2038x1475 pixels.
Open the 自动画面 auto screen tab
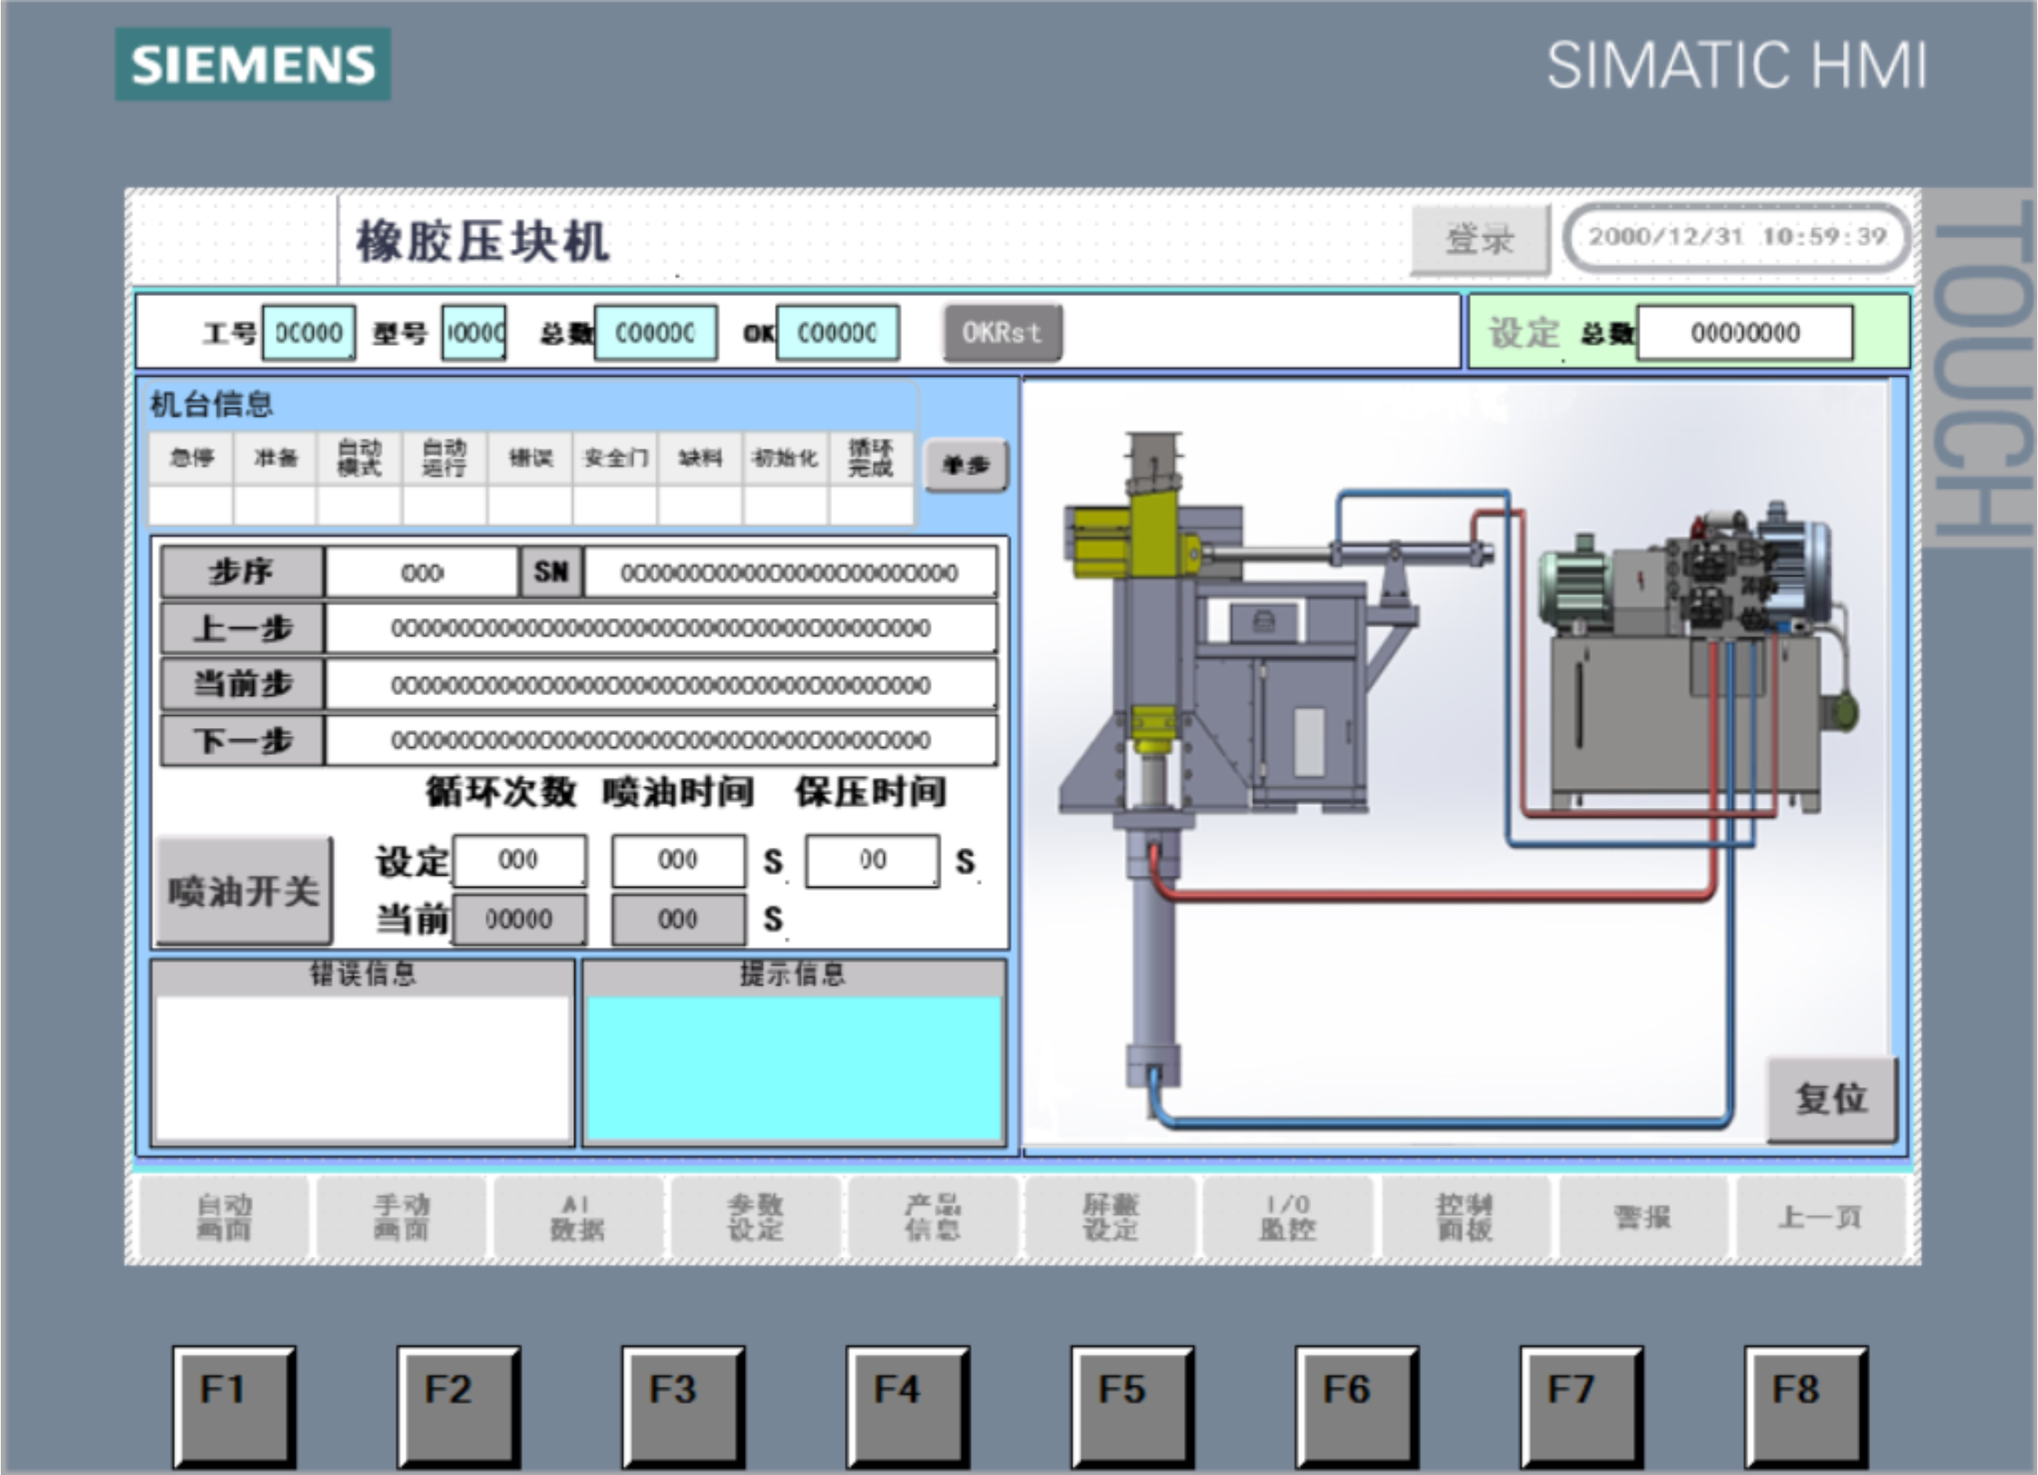[224, 1217]
